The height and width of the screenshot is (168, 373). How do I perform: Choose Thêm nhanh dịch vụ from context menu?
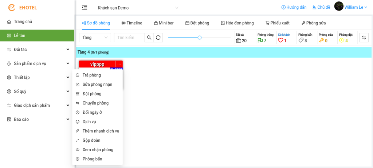pos(98,131)
